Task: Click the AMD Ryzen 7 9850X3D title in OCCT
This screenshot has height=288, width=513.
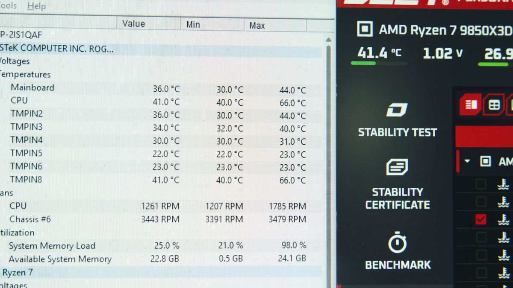Action: [445, 30]
